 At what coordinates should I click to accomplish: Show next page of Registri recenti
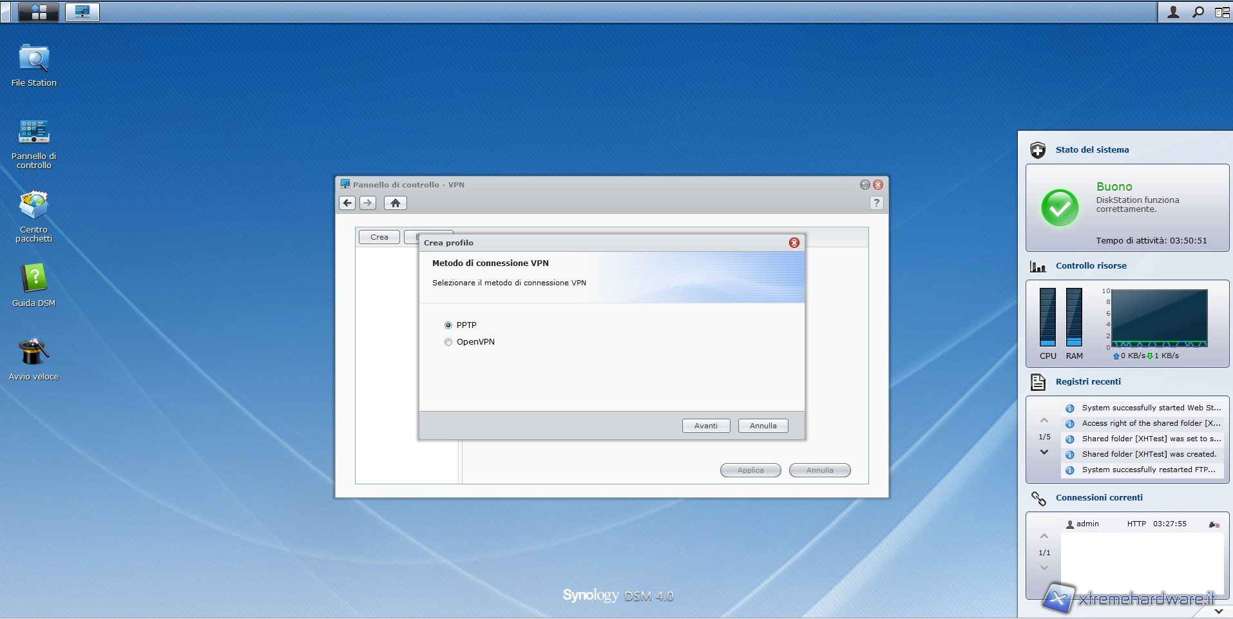(x=1044, y=452)
